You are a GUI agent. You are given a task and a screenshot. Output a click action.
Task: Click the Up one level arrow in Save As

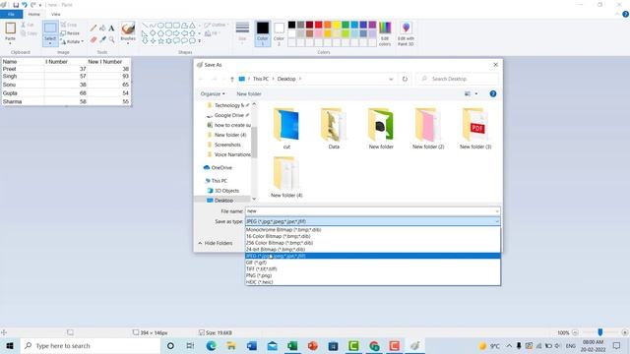point(232,79)
